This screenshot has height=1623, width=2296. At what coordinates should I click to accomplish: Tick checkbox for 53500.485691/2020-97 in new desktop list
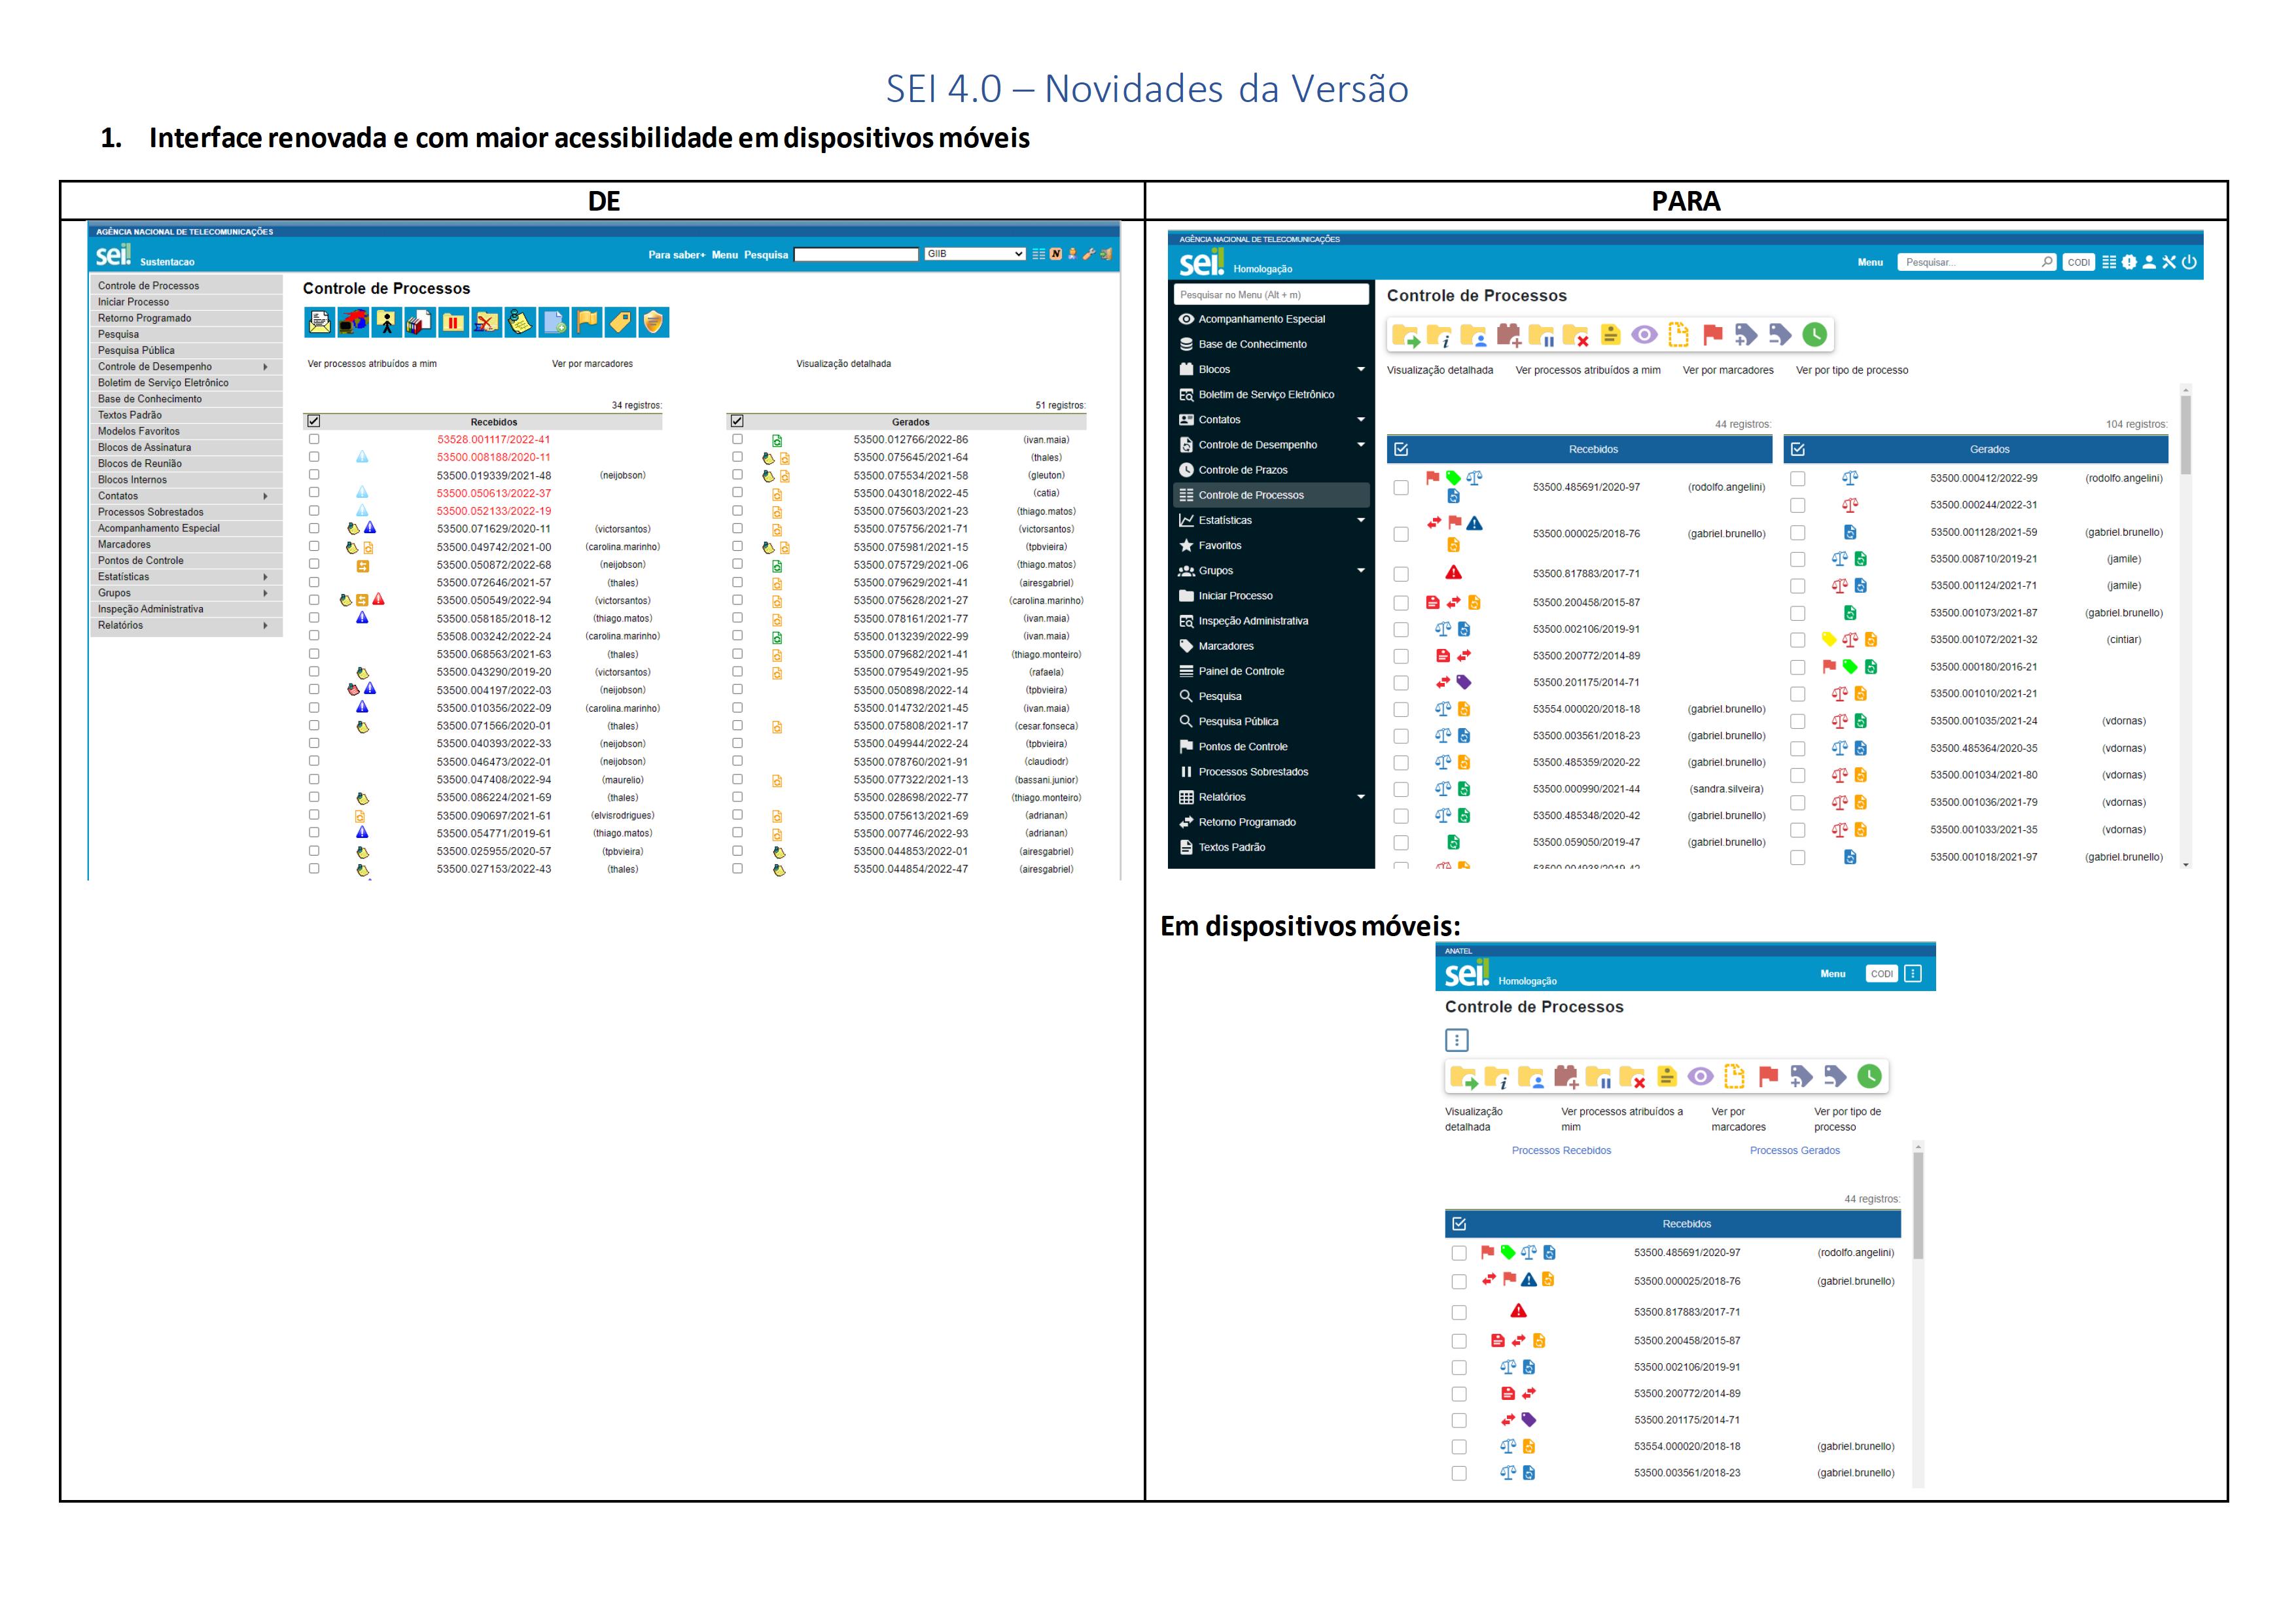pyautogui.click(x=1401, y=487)
